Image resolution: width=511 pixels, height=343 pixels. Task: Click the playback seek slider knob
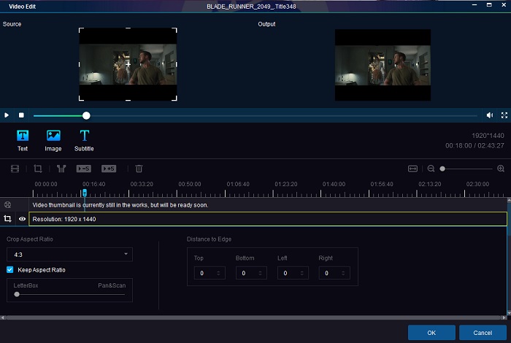pyautogui.click(x=86, y=115)
